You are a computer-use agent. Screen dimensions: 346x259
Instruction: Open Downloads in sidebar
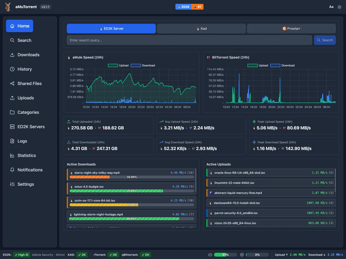pos(25,55)
